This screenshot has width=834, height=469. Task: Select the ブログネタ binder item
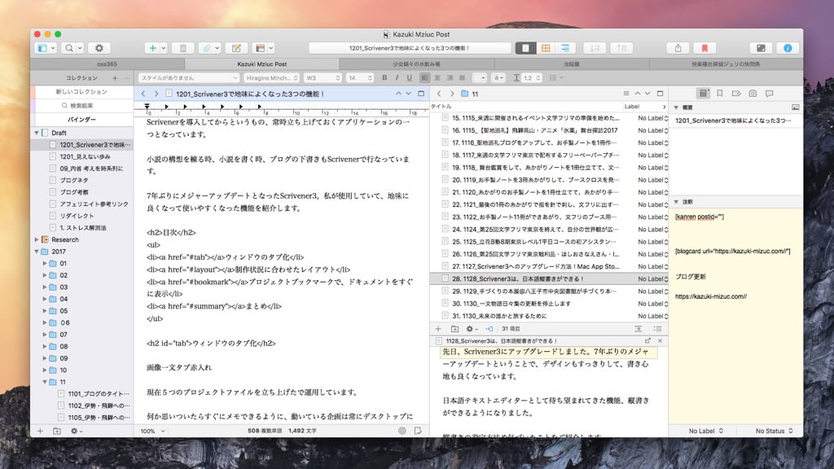click(74, 180)
